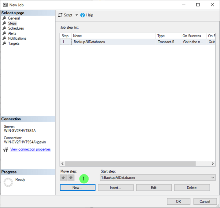Click the wrench icon beside Notifications

(4, 38)
